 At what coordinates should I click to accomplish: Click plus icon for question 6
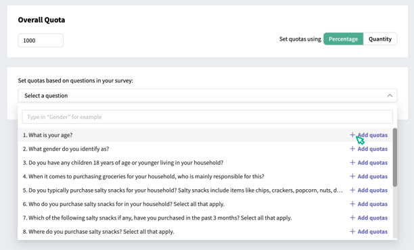pos(352,204)
